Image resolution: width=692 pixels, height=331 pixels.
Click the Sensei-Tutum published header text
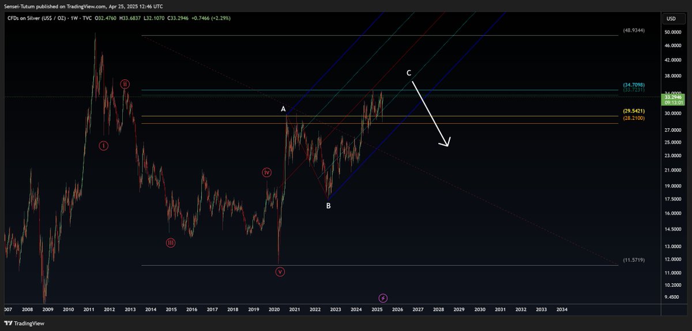(84, 6)
